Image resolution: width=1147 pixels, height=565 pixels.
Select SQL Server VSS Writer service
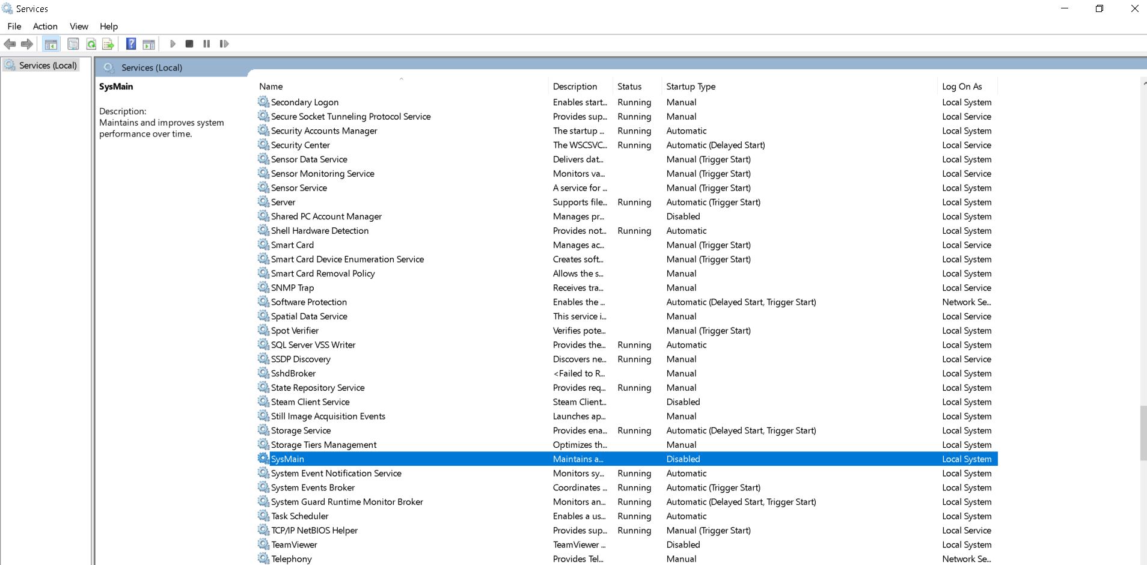627,345
